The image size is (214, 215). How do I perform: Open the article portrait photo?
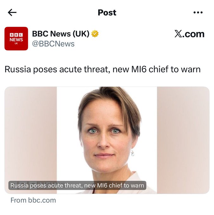click(107, 133)
